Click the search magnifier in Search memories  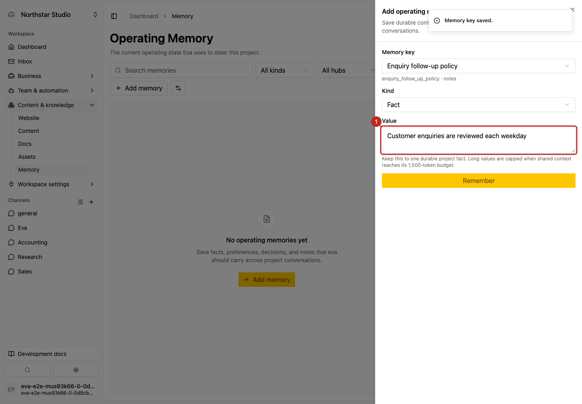(118, 70)
